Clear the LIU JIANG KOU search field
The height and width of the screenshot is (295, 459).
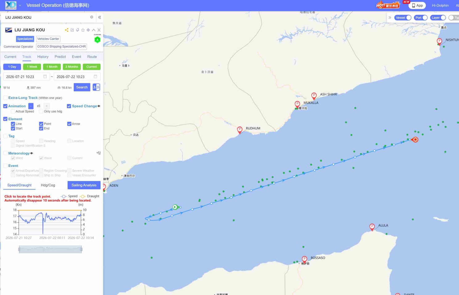pyautogui.click(x=92, y=17)
